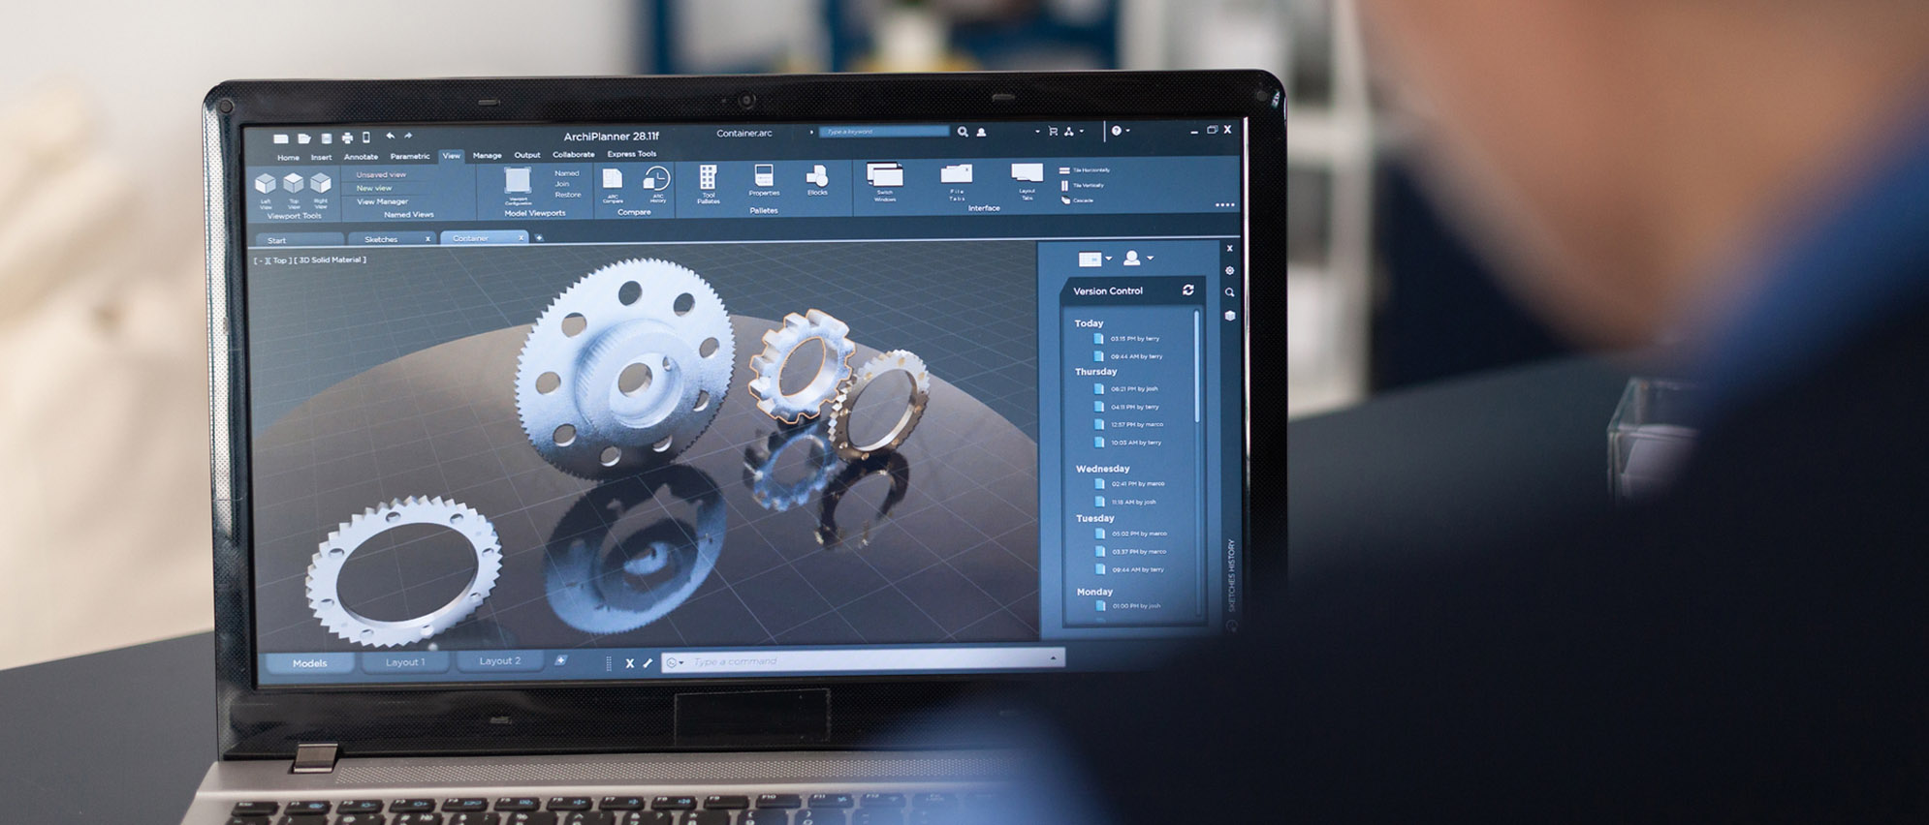Viewport: 1929px width, 825px height.
Task: Switch to the Sketches file tab
Action: (x=391, y=238)
